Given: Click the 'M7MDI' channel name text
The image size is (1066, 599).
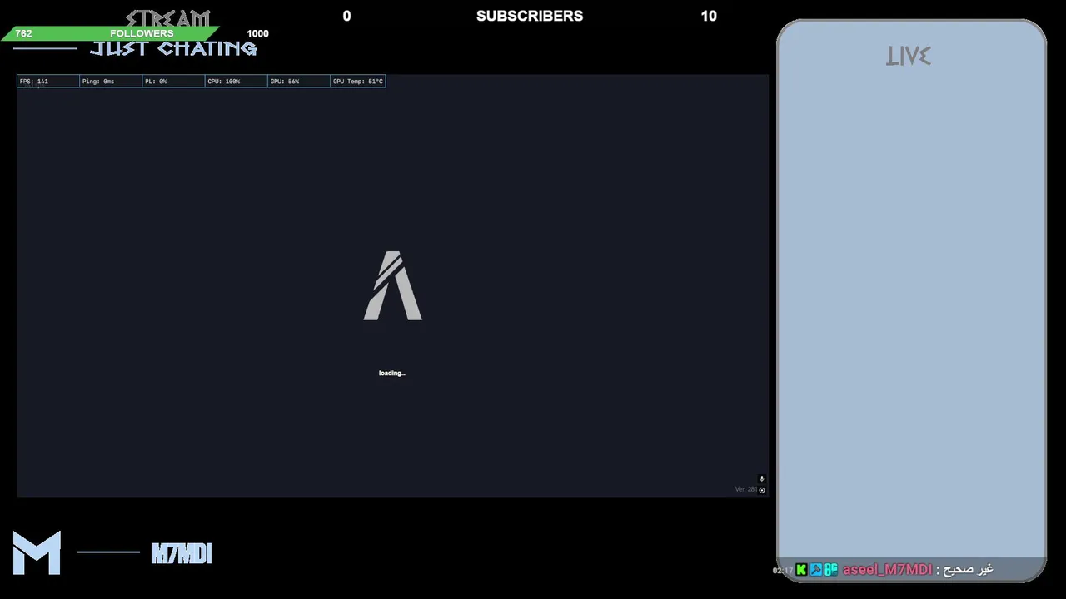Looking at the screenshot, I should point(182,553).
